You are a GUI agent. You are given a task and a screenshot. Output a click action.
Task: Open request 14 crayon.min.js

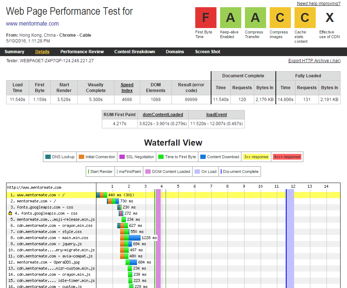point(49,274)
